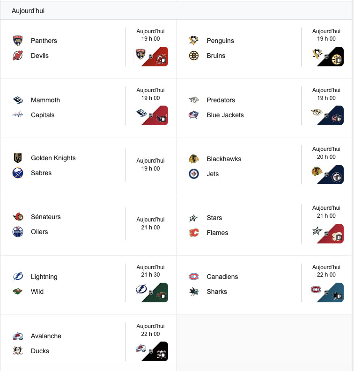Viewport: 354px width, 371px height.
Task: Open the Stars team name link
Action: point(214,218)
